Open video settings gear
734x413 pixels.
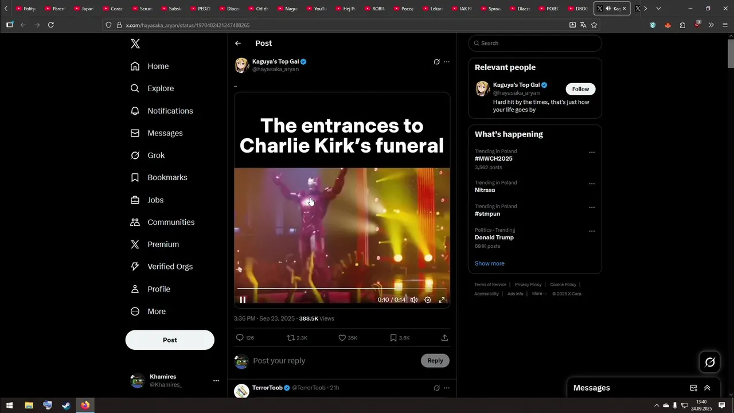click(x=428, y=300)
